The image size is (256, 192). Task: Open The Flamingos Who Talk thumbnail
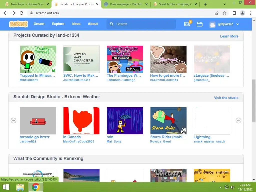[x=125, y=59]
